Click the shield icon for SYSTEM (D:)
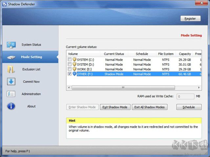Screen dimensions: 210x157 tap(74, 64)
